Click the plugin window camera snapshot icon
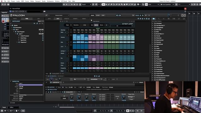The width and height of the screenshot is (201, 113). (44, 11)
